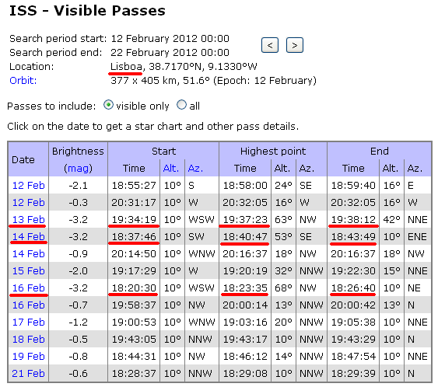The height and width of the screenshot is (387, 438).
Task: Open the Az. link under Start header
Action: (195, 169)
